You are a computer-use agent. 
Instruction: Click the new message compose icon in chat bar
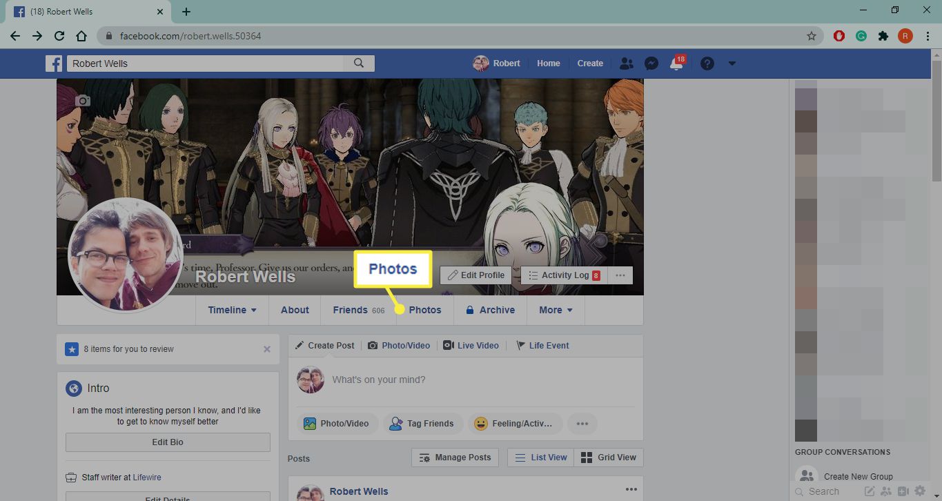(870, 491)
